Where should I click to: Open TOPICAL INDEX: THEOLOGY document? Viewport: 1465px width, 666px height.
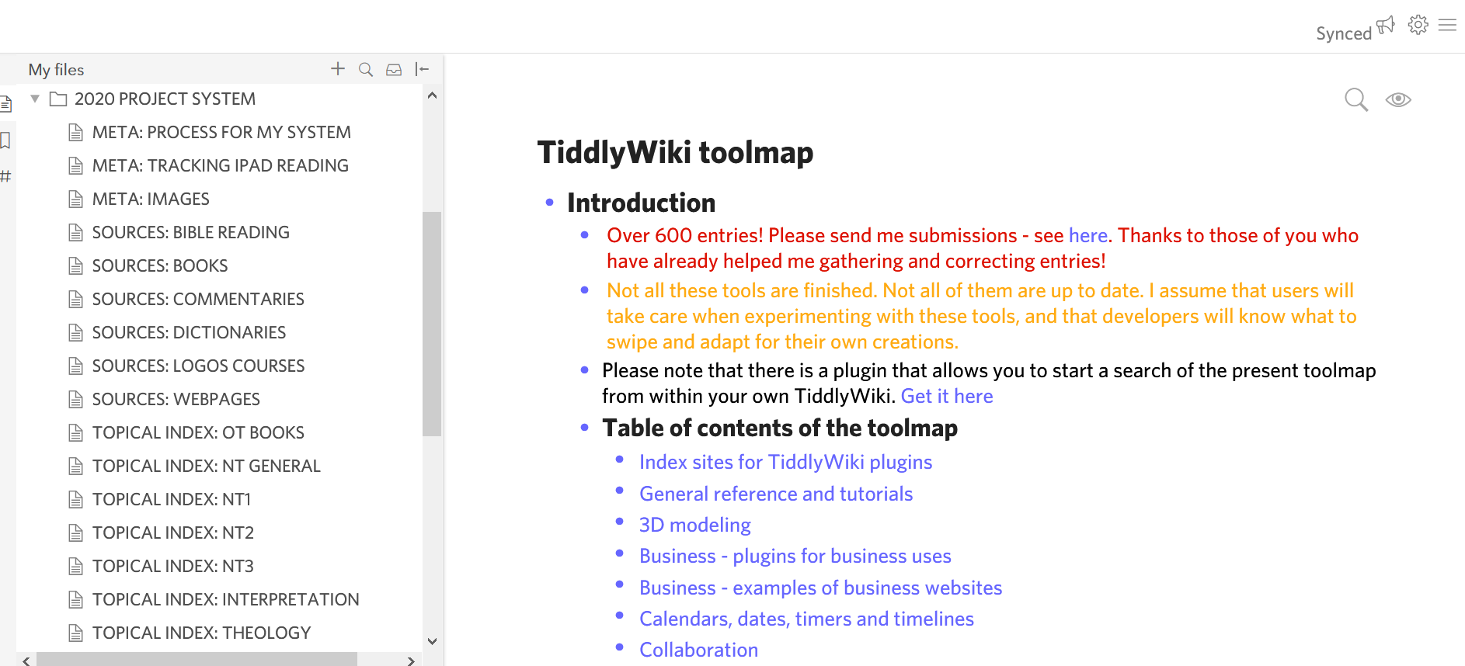click(x=201, y=633)
